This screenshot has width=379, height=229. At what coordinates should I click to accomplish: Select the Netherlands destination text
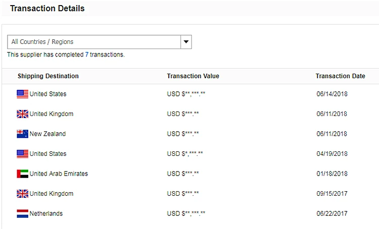(x=46, y=213)
